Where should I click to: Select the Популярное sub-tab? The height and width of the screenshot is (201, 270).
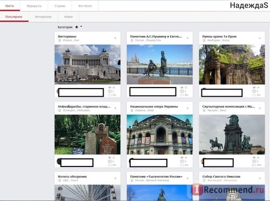point(14,17)
